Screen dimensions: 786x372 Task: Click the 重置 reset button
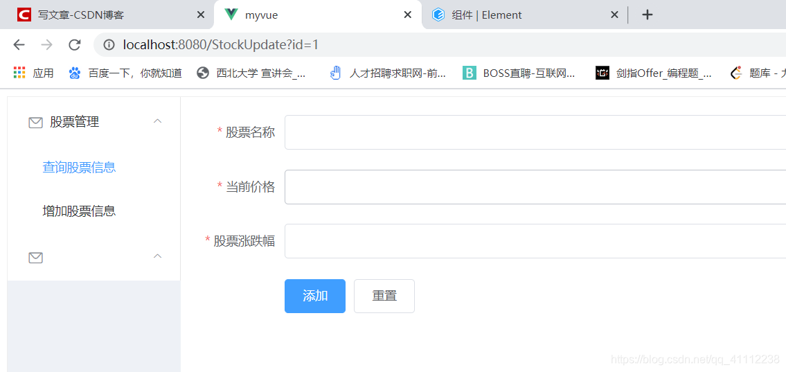(x=384, y=296)
